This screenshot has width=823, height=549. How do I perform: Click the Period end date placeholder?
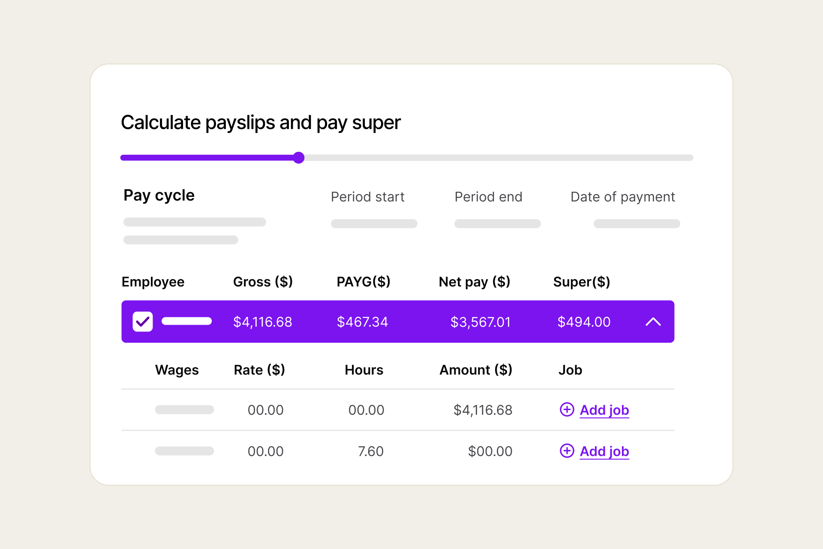tap(498, 223)
